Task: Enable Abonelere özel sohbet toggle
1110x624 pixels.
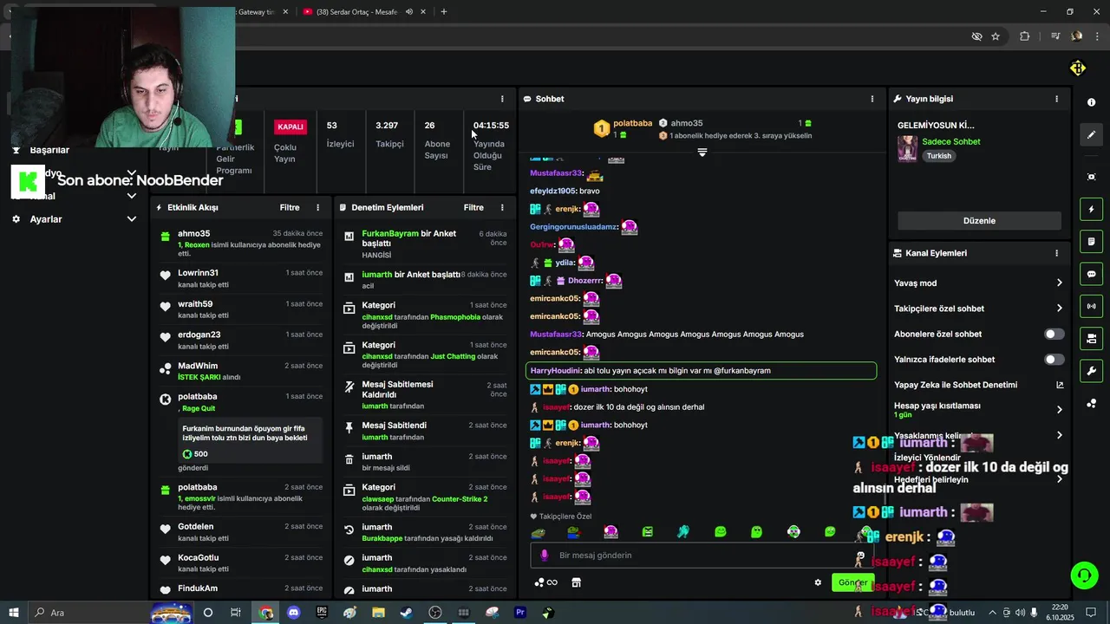Action: 1054,334
